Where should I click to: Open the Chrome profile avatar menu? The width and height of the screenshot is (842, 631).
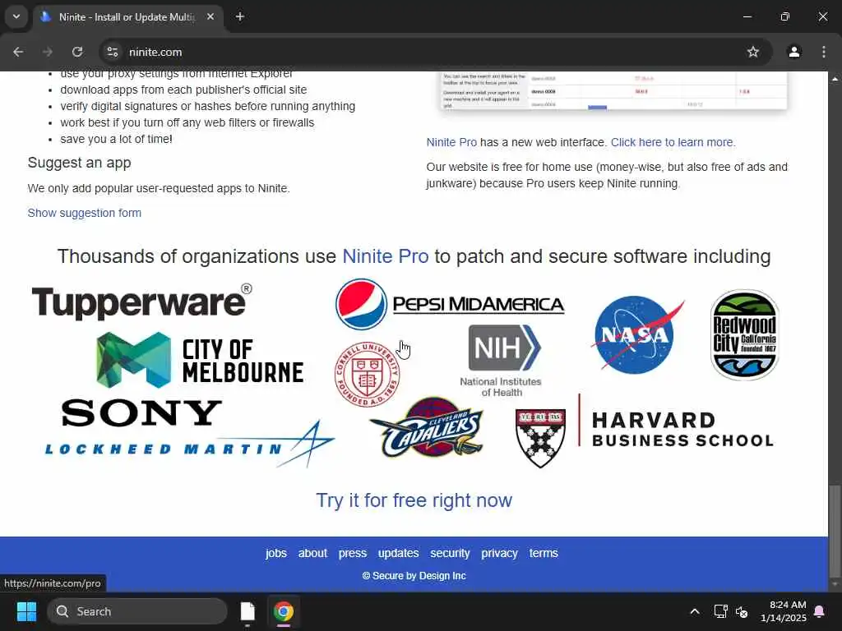click(794, 52)
